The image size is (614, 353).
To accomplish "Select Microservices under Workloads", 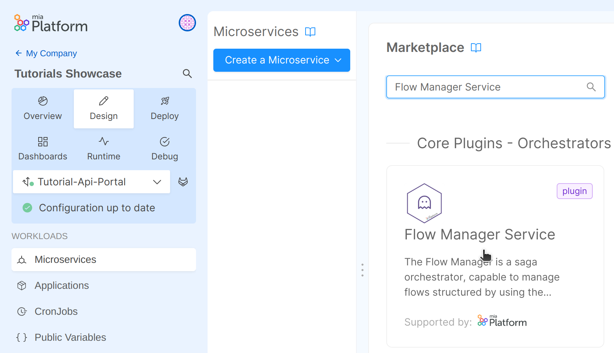I will coord(65,259).
